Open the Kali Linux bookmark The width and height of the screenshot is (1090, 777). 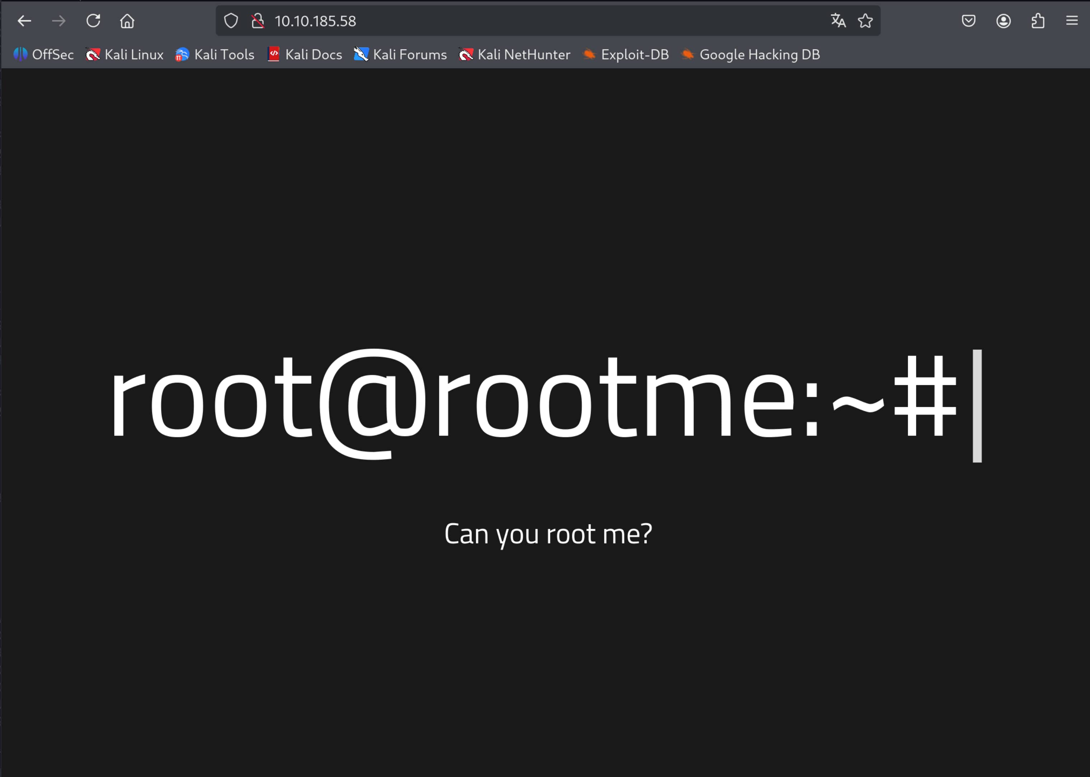tap(124, 55)
